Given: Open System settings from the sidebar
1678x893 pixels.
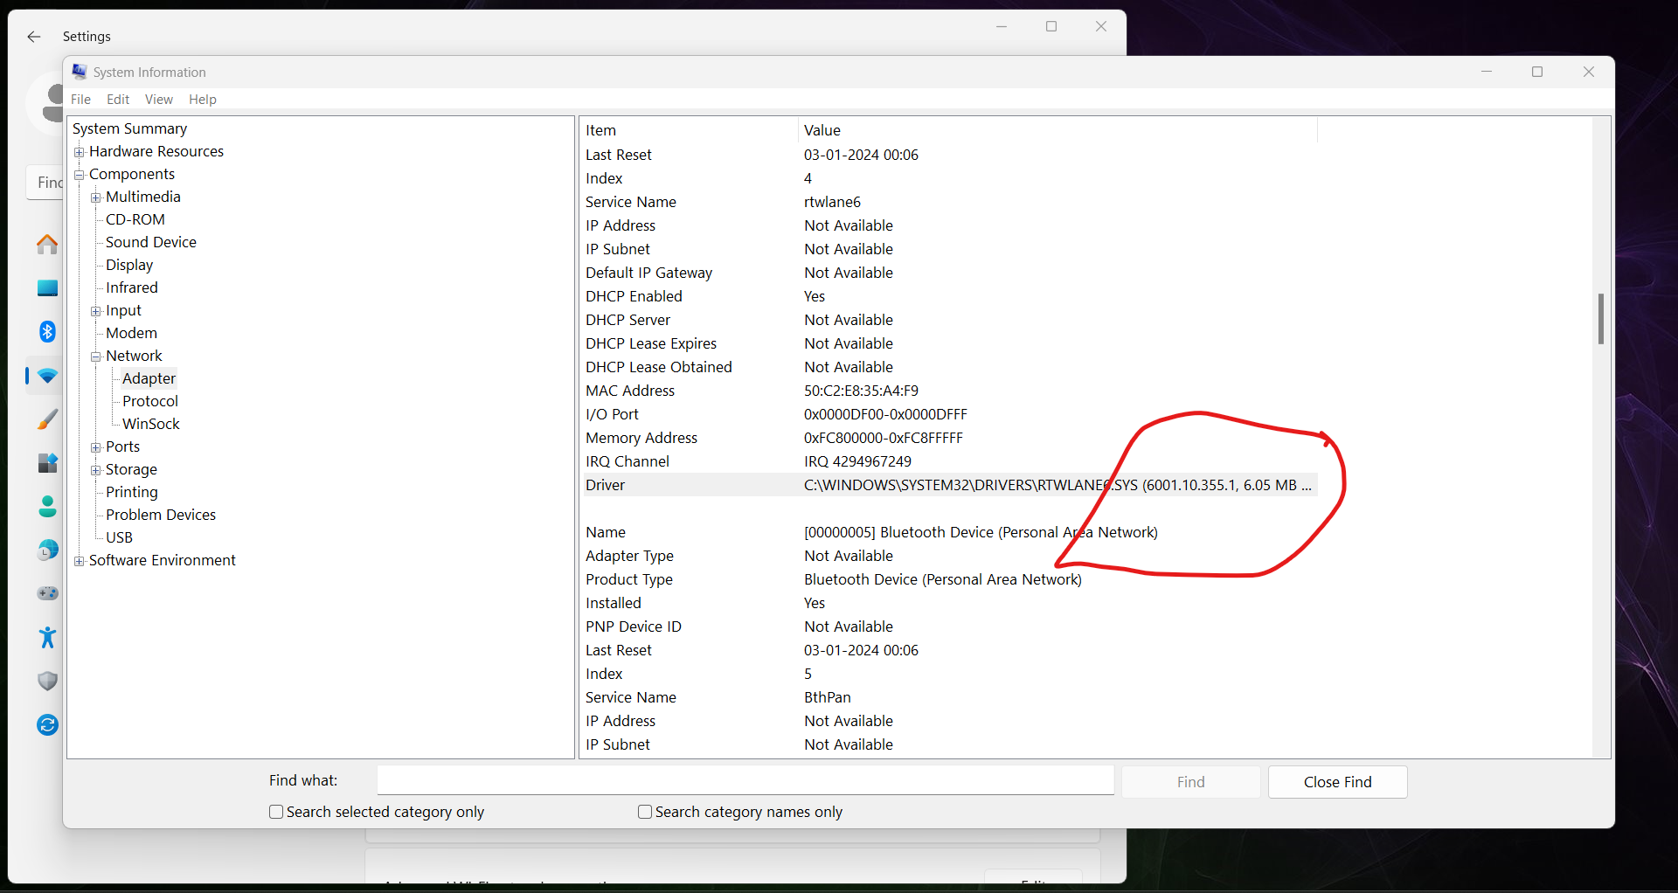Looking at the screenshot, I should click(47, 288).
